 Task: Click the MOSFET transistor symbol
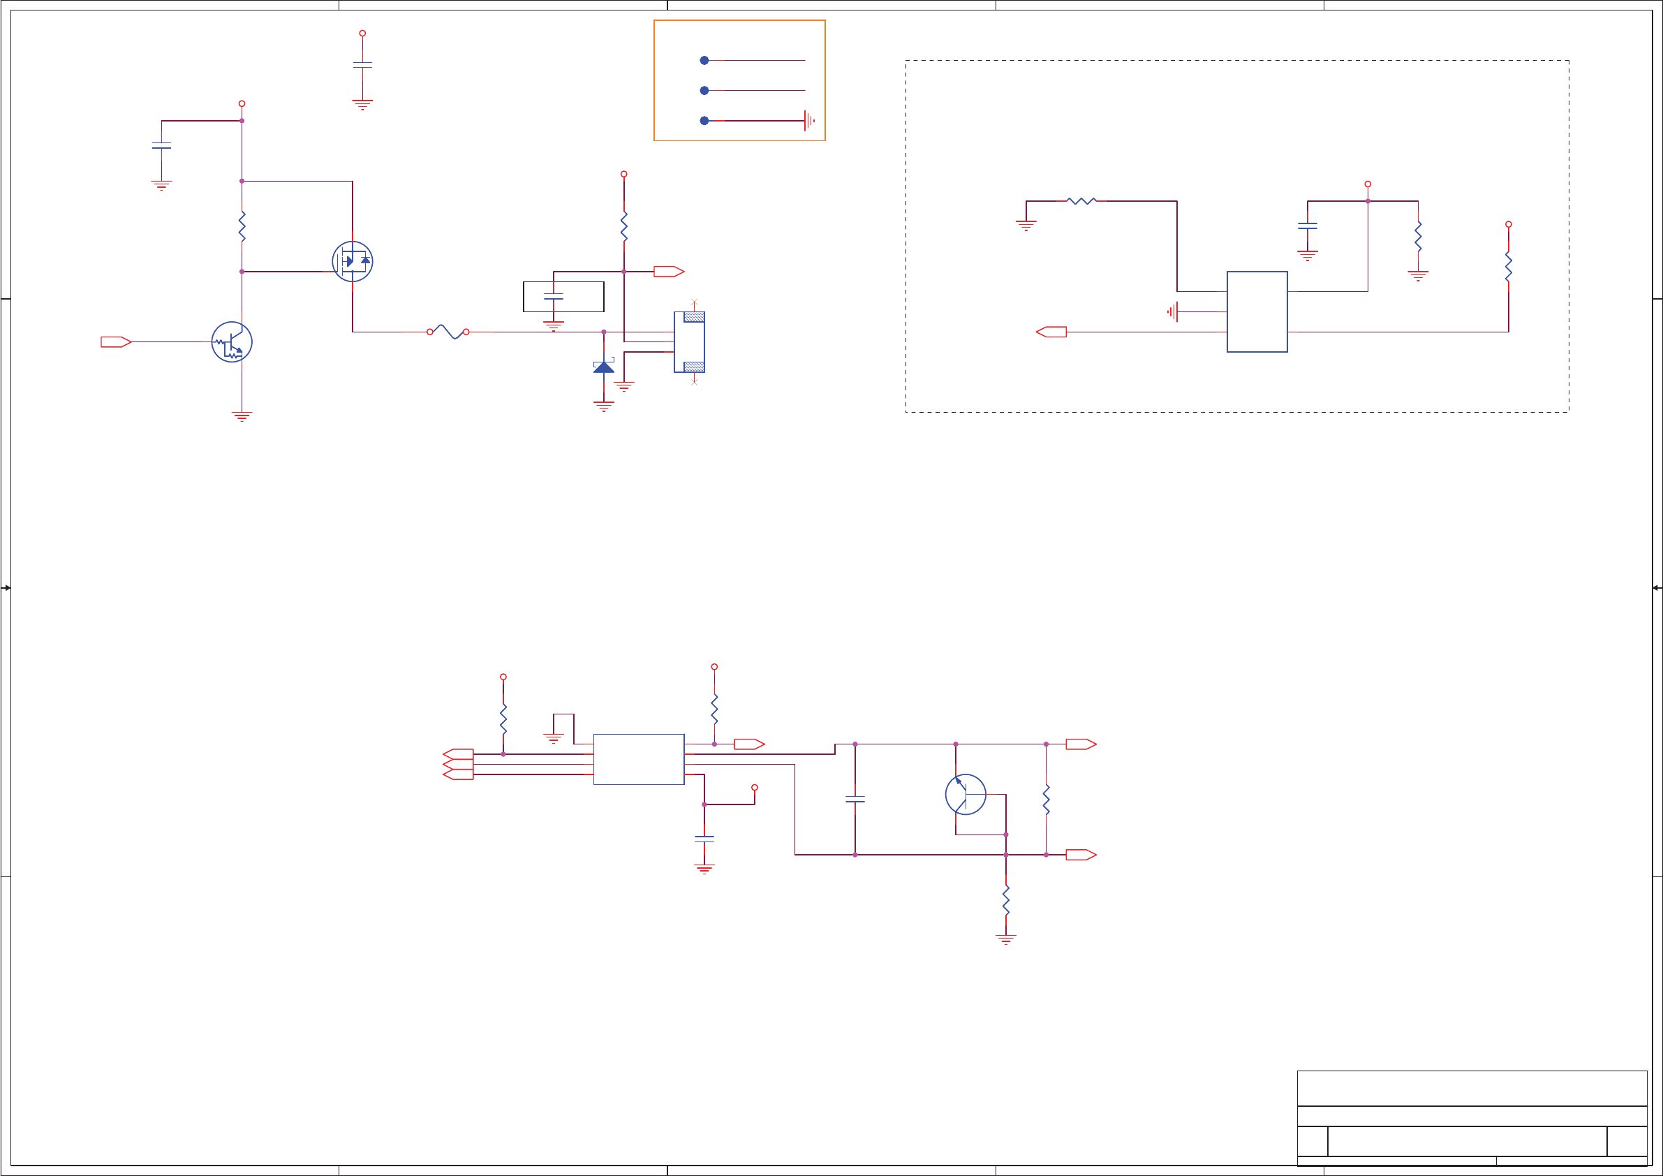[352, 262]
